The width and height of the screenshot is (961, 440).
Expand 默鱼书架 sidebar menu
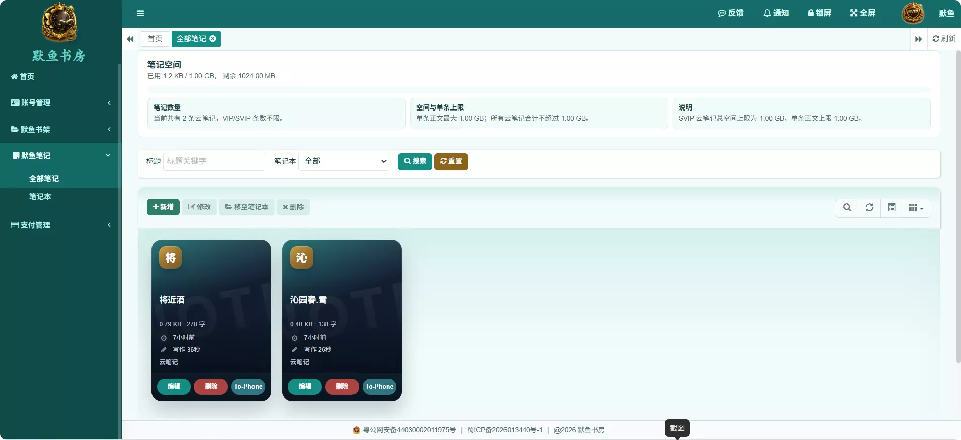[60, 130]
